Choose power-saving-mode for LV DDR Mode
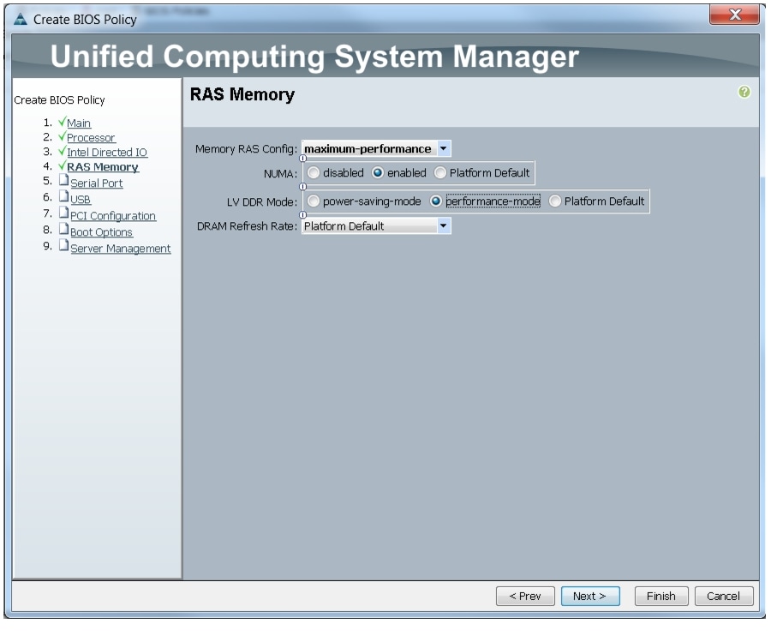Screen dimensions: 771x642 click(x=314, y=201)
